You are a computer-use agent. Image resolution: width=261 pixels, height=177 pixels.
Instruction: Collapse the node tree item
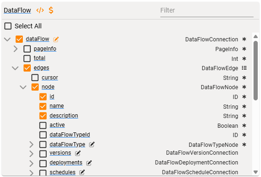[23, 87]
